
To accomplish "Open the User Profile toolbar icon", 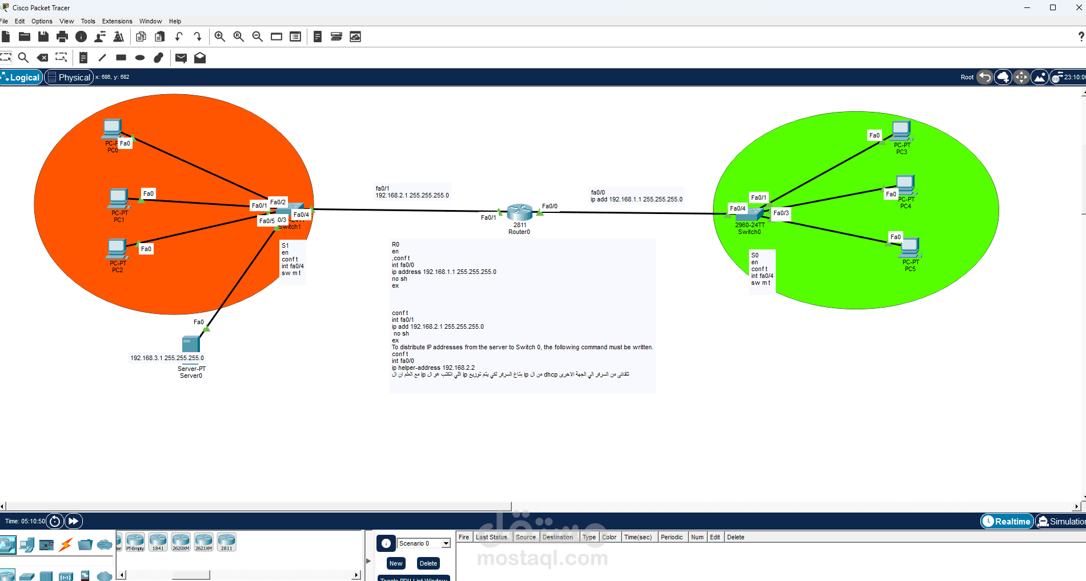I will [x=100, y=37].
